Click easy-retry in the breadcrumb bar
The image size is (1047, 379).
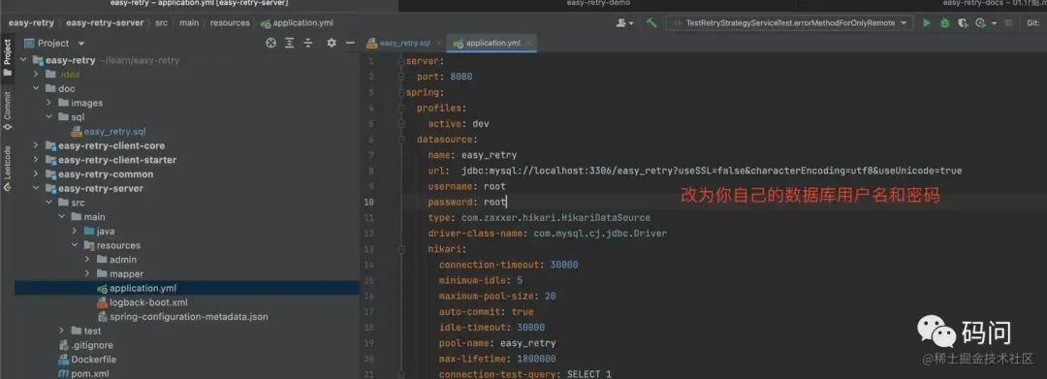[x=31, y=22]
